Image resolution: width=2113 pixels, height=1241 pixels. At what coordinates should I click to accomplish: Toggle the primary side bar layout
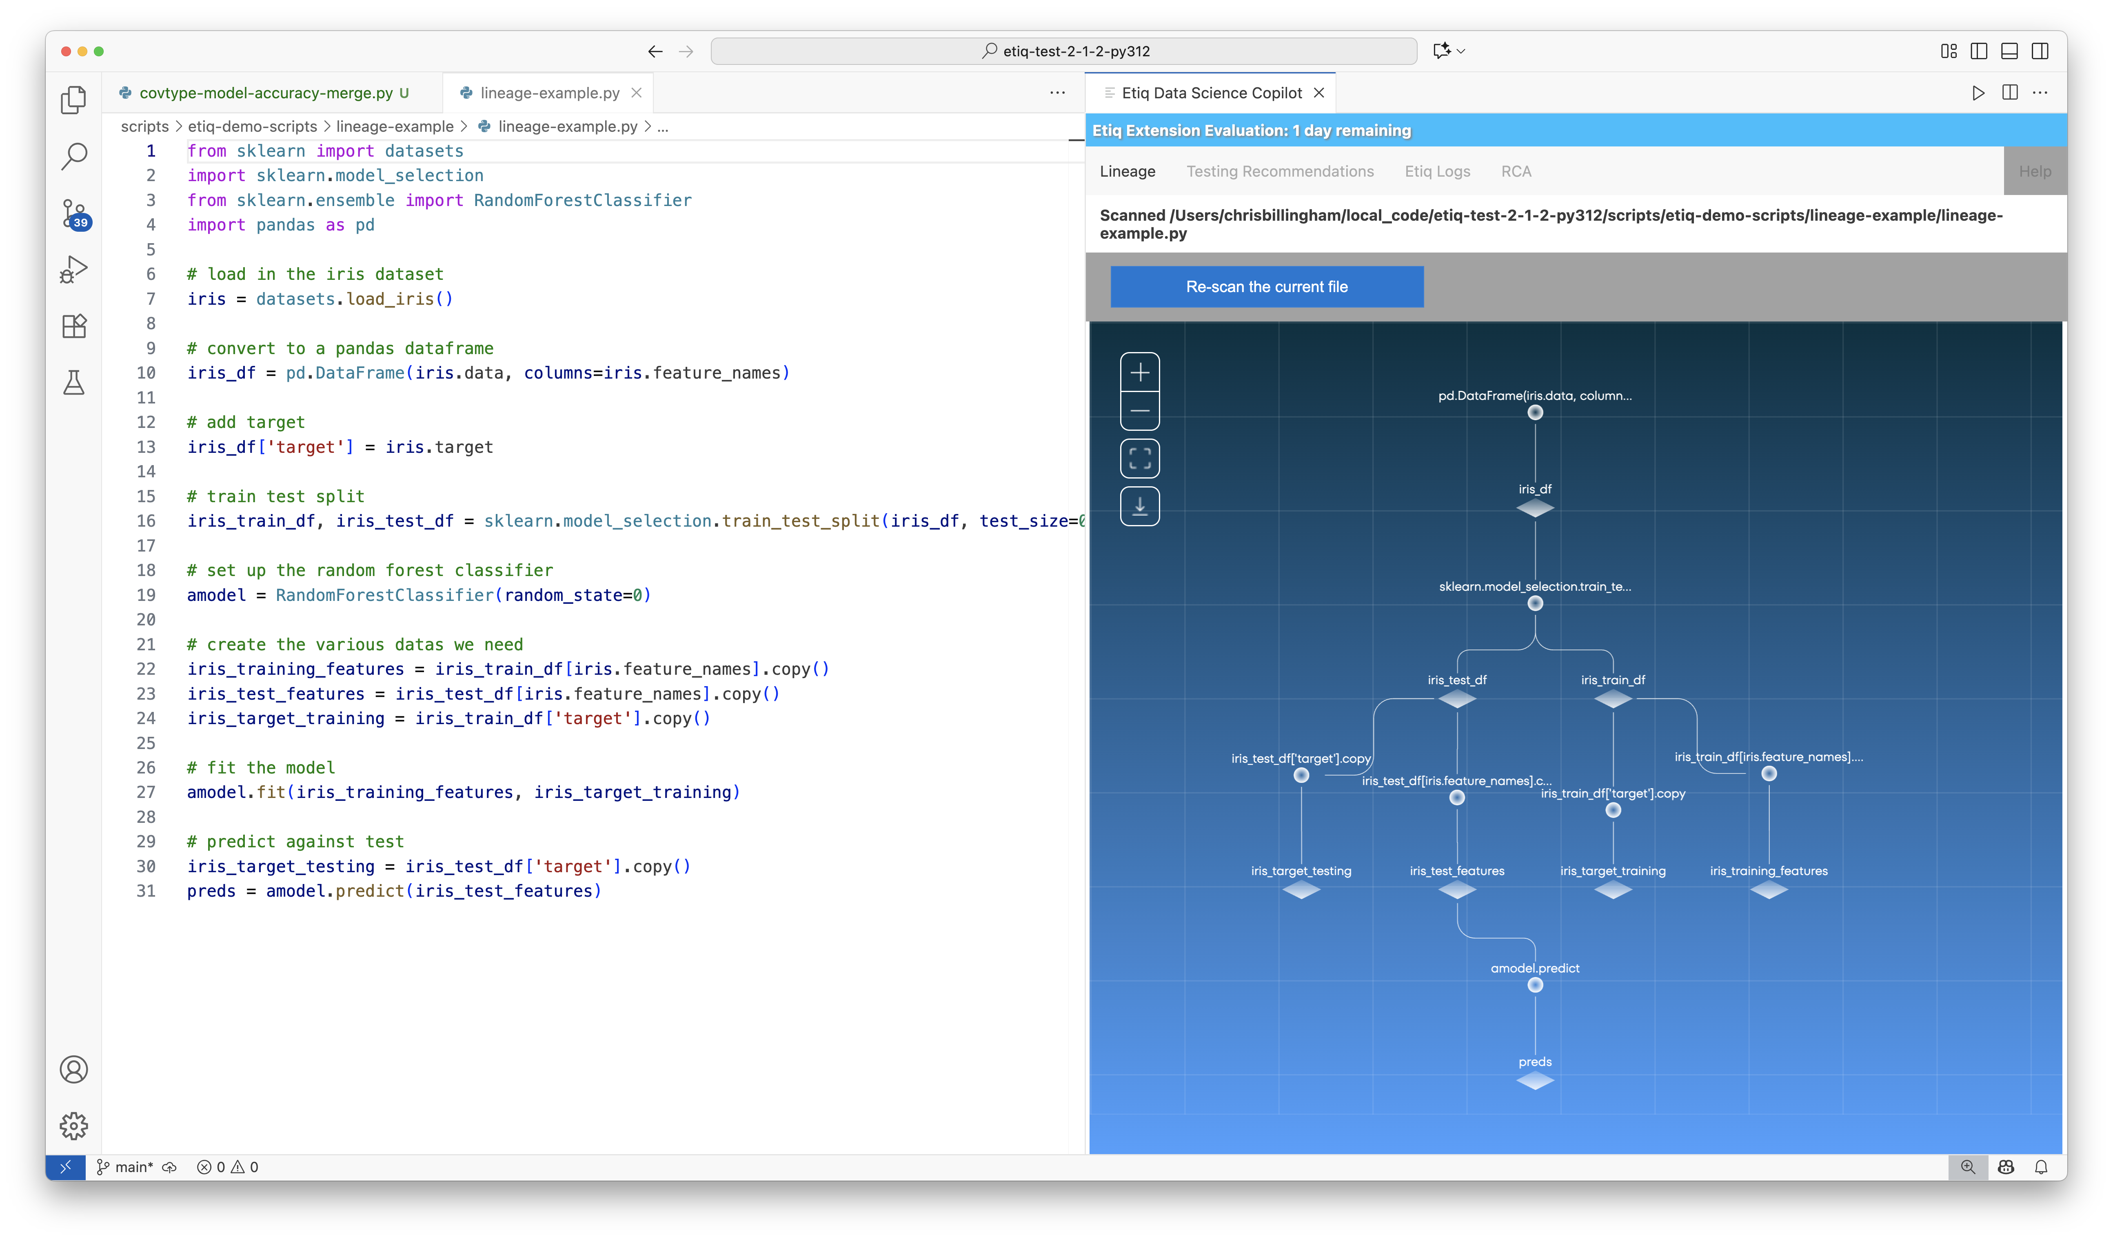[x=1979, y=51]
